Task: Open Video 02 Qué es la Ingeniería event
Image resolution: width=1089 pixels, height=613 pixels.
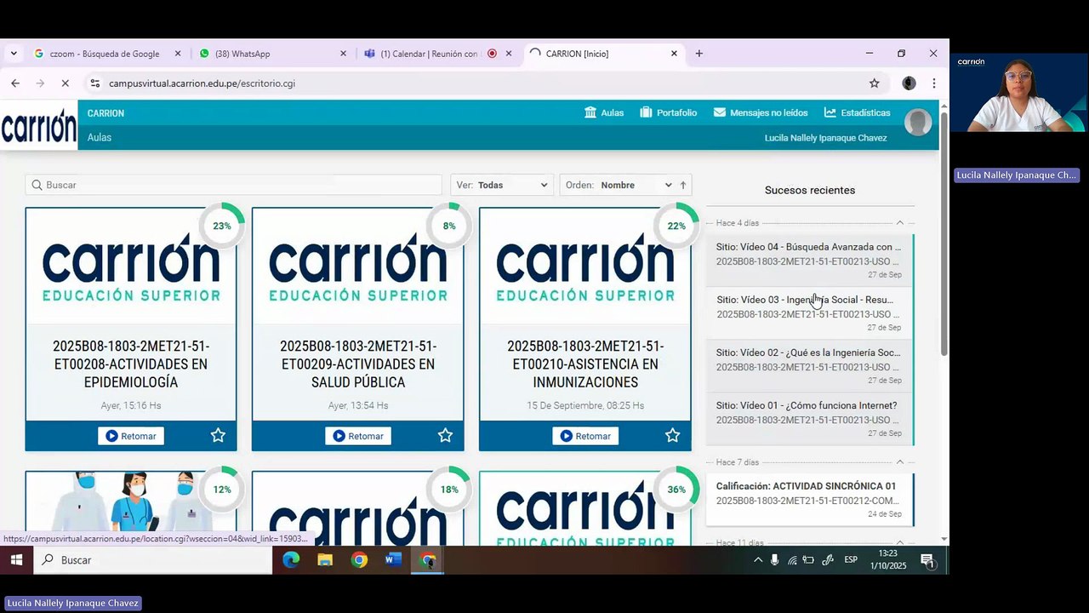Action: tap(809, 366)
